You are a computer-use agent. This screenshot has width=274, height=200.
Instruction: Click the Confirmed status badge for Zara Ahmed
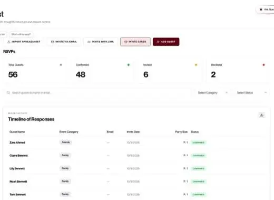[199, 142]
